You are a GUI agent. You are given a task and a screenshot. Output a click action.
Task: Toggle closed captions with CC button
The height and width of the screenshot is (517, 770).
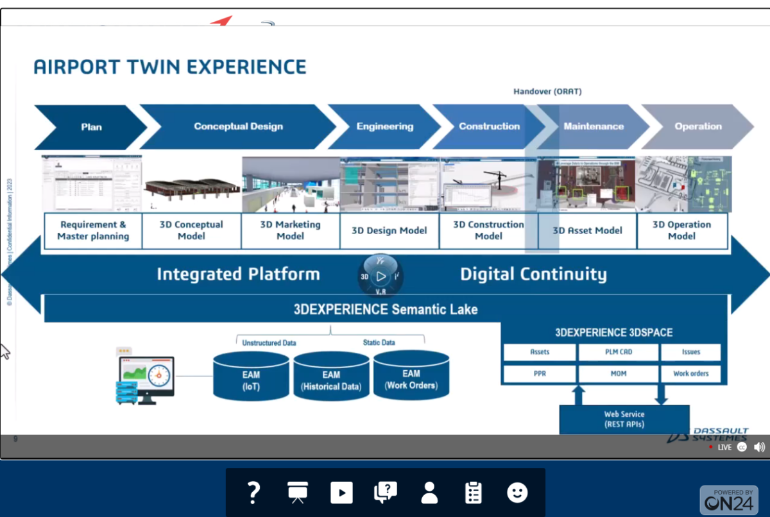click(742, 447)
